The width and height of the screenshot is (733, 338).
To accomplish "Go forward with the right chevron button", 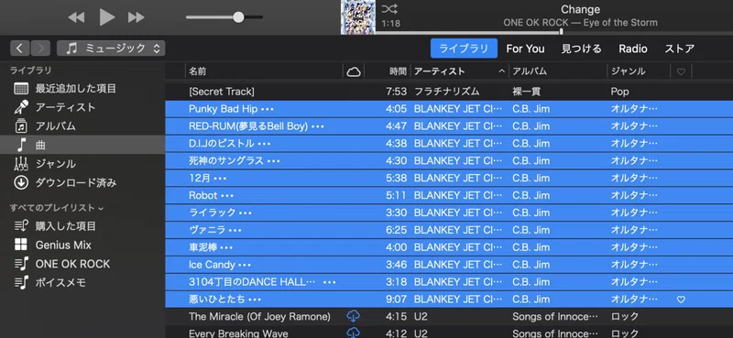I will pyautogui.click(x=40, y=49).
